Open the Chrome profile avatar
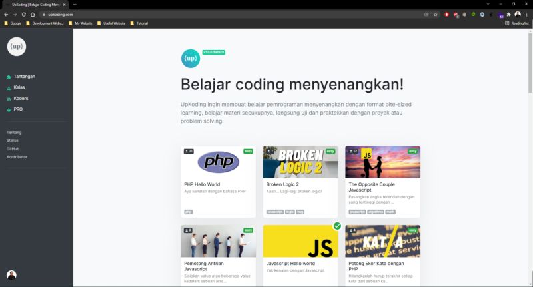 pos(518,14)
